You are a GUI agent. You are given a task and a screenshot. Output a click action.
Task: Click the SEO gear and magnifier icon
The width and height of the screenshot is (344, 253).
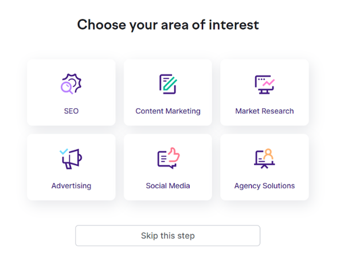tap(71, 84)
